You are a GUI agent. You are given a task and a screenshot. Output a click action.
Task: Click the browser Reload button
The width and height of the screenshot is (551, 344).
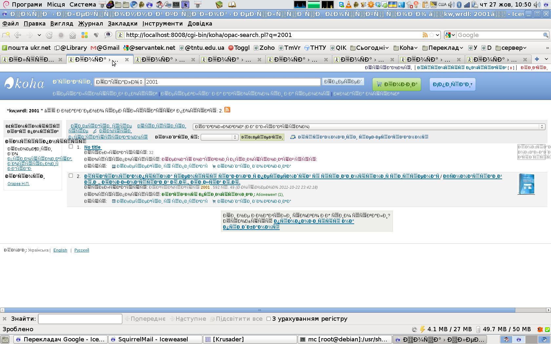[x=49, y=35]
